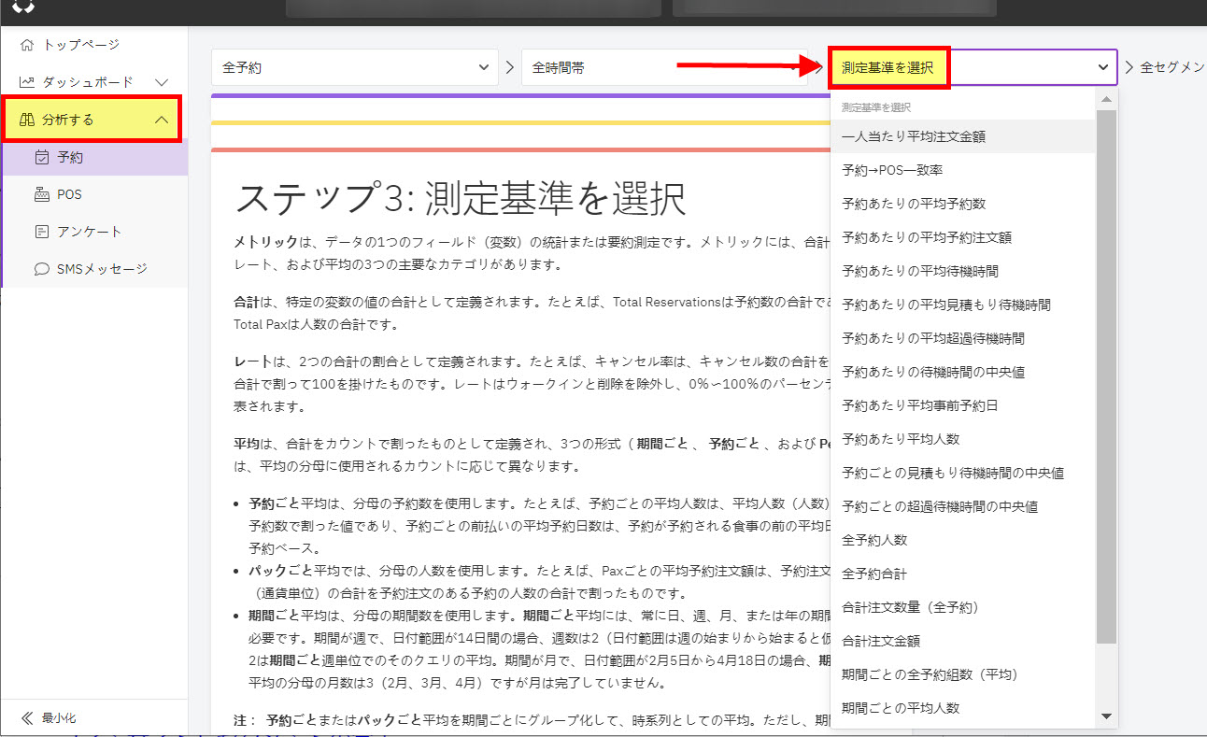Click the home icon beside トップページ
This screenshot has width=1207, height=737.
27,45
